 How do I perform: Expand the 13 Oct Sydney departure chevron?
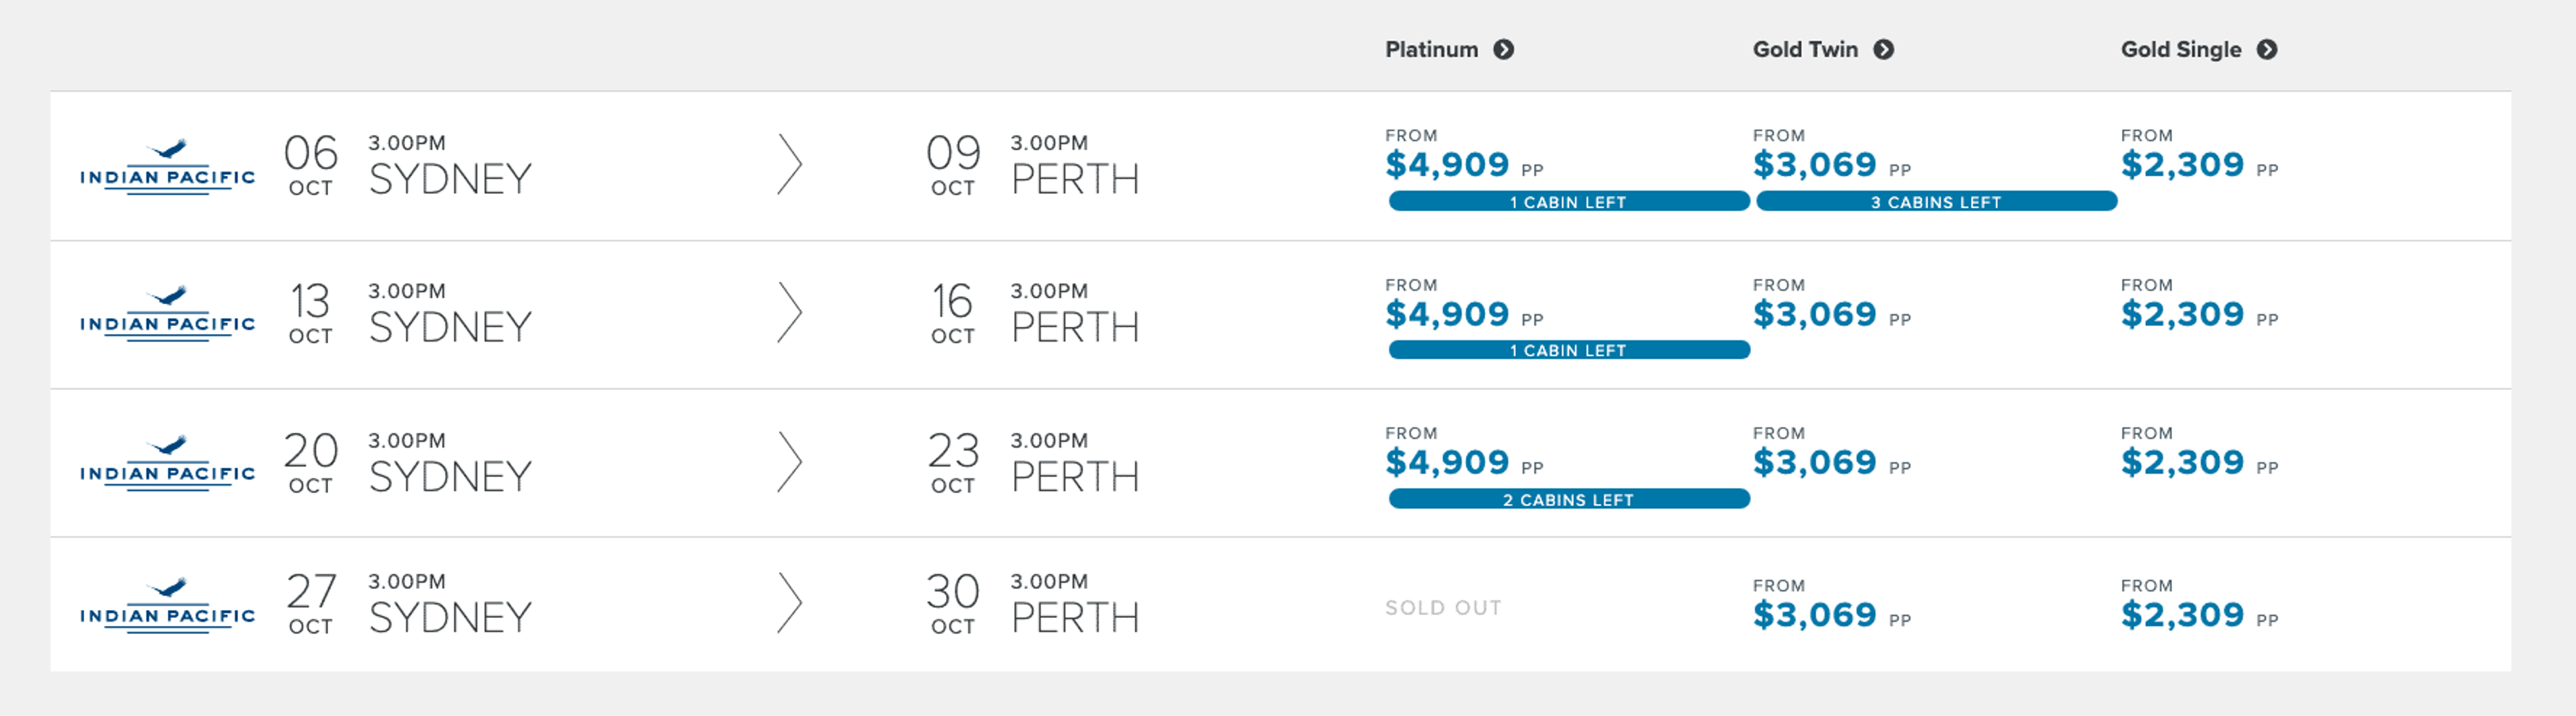click(790, 313)
